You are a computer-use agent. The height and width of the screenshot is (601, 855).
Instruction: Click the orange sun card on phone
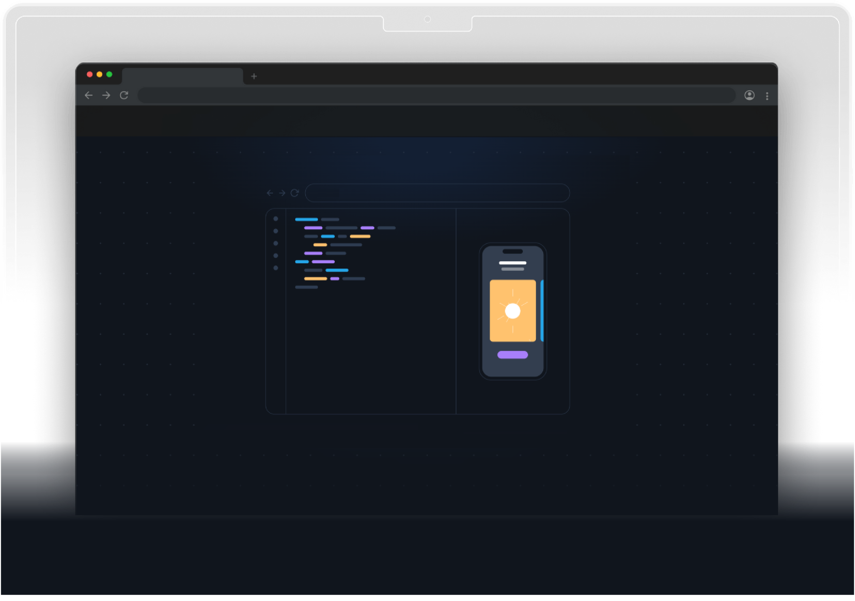[513, 311]
